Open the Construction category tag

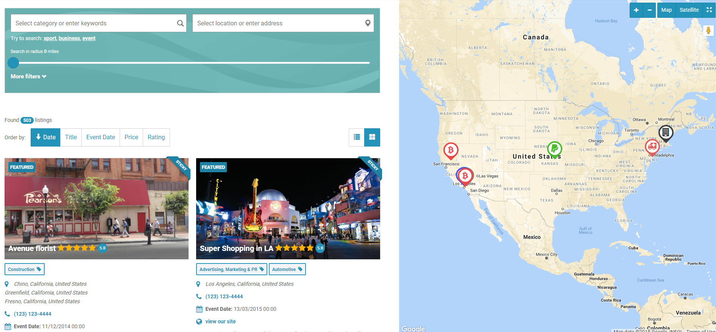click(x=25, y=270)
